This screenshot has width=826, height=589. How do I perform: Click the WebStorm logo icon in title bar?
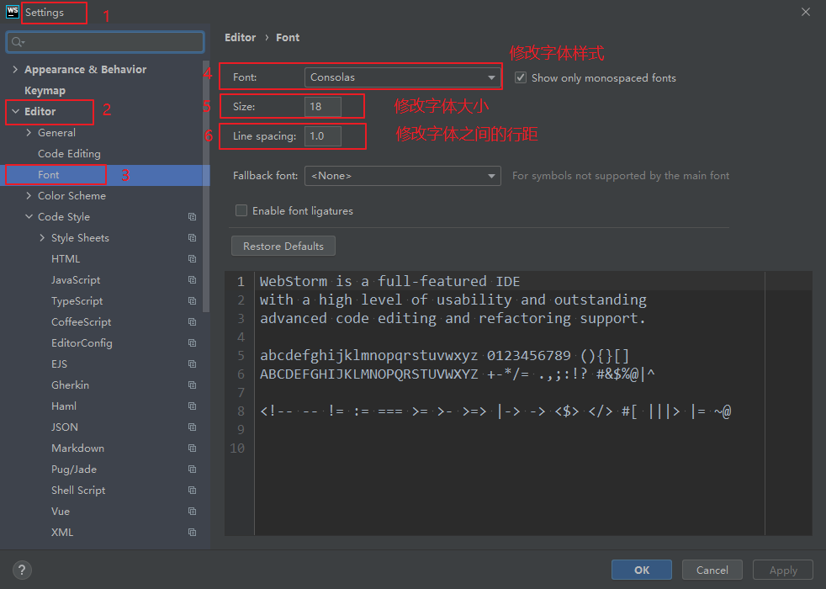click(12, 12)
